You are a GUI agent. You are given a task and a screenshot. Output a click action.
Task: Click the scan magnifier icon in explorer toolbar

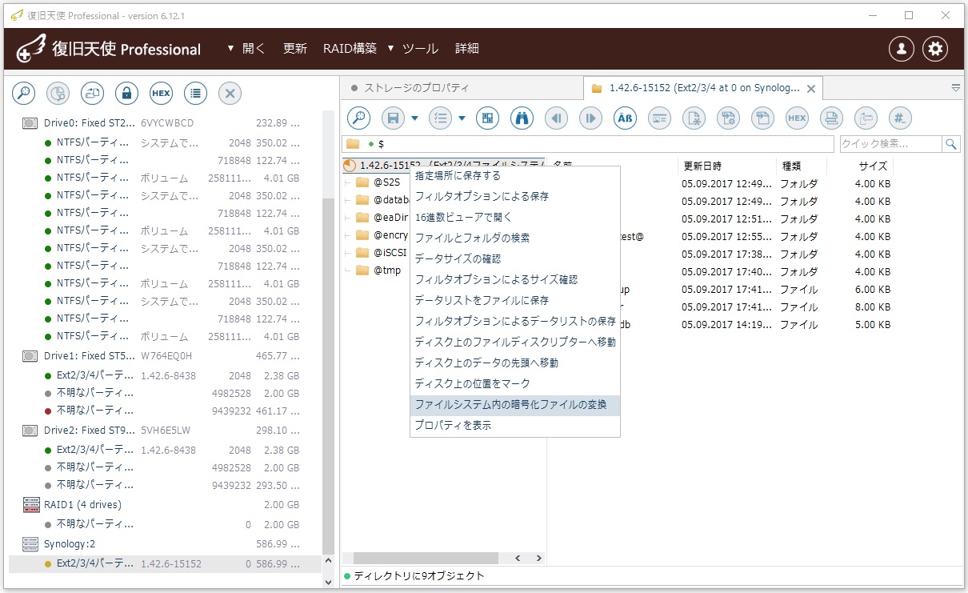(x=358, y=118)
